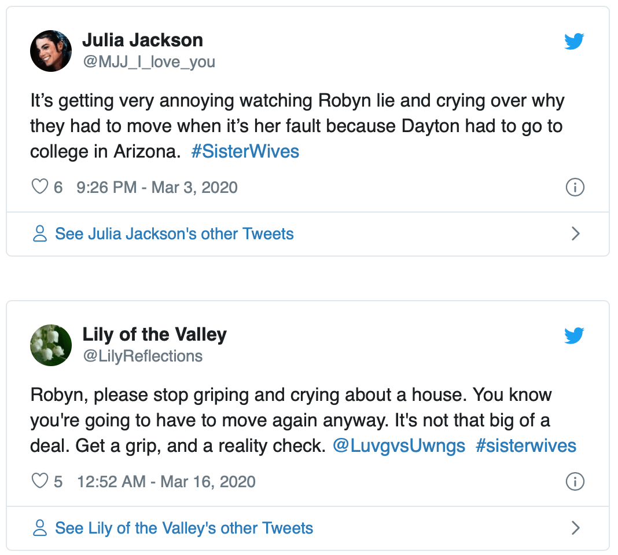The height and width of the screenshot is (555, 618).
Task: Expand chevron for Lily of the Valley's Tweets
Action: coord(575,528)
